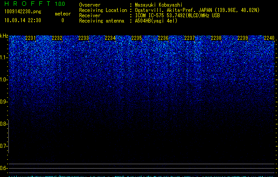Screen dimensions: 278x177
Task: Click the 0.9 kHz axis label
Action: (4, 102)
